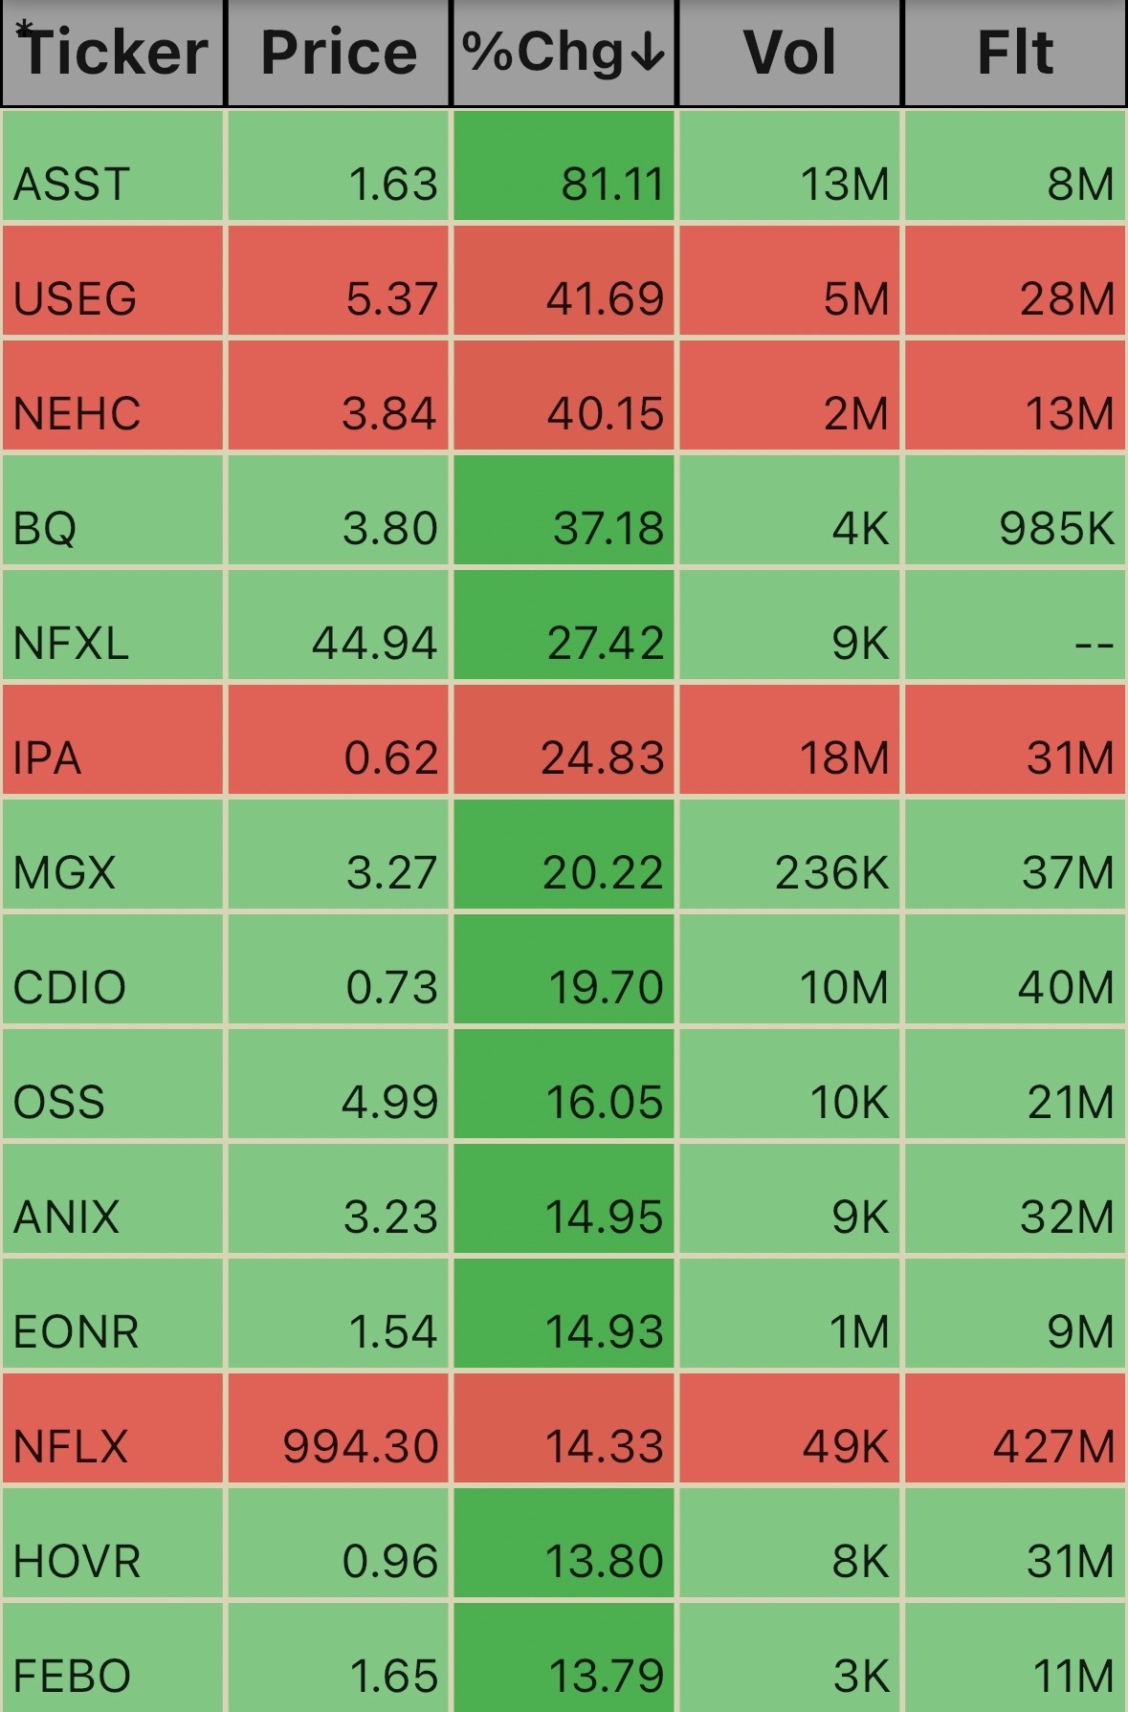Click the NFLX price 994.30 cell

339,1428
